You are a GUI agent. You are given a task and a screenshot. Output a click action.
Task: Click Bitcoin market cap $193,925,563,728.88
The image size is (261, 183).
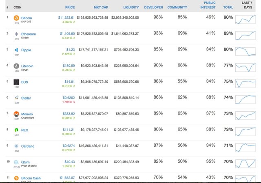click(93, 18)
